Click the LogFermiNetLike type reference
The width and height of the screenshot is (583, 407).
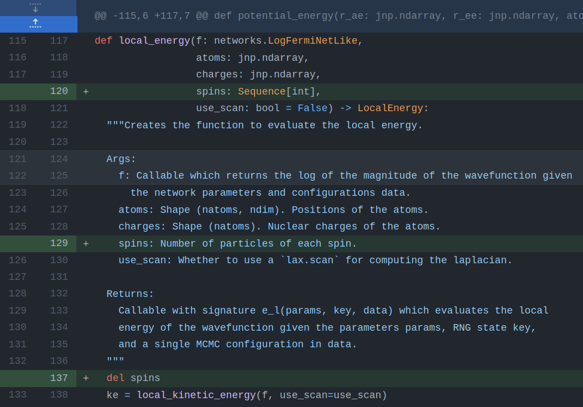pyautogui.click(x=312, y=40)
